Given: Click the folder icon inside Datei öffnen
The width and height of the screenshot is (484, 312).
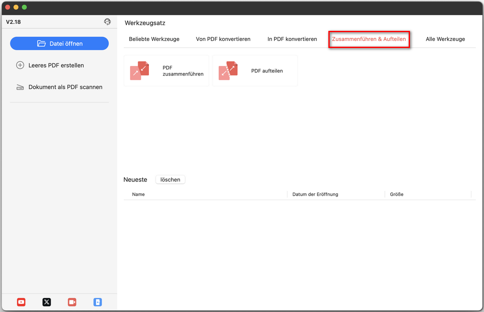Looking at the screenshot, I should pyautogui.click(x=41, y=43).
